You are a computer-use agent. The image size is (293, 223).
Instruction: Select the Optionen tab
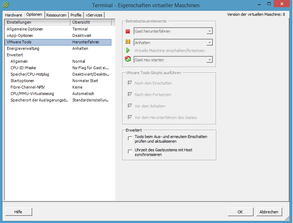(x=34, y=14)
